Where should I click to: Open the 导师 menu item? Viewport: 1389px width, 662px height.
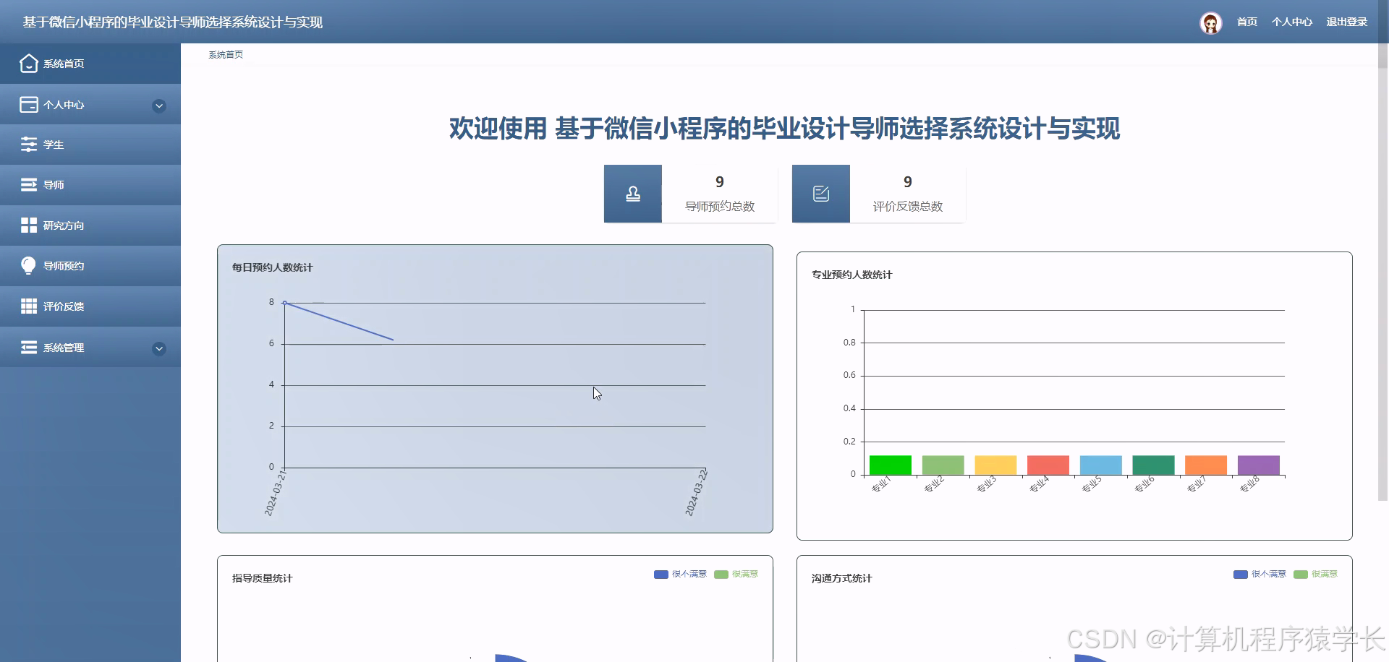coord(90,185)
